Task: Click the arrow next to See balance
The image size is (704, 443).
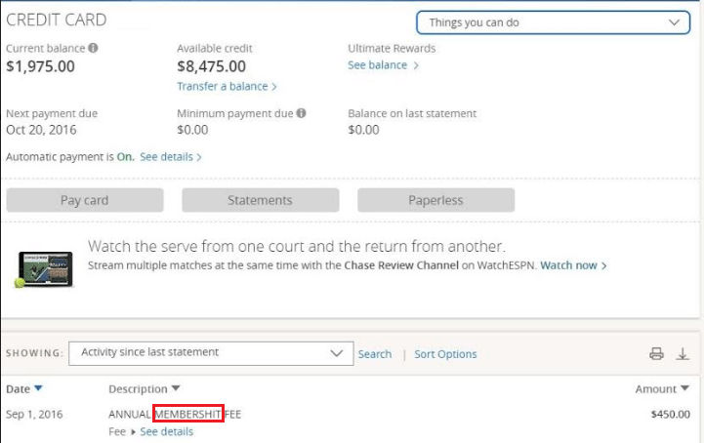Action: tap(416, 65)
